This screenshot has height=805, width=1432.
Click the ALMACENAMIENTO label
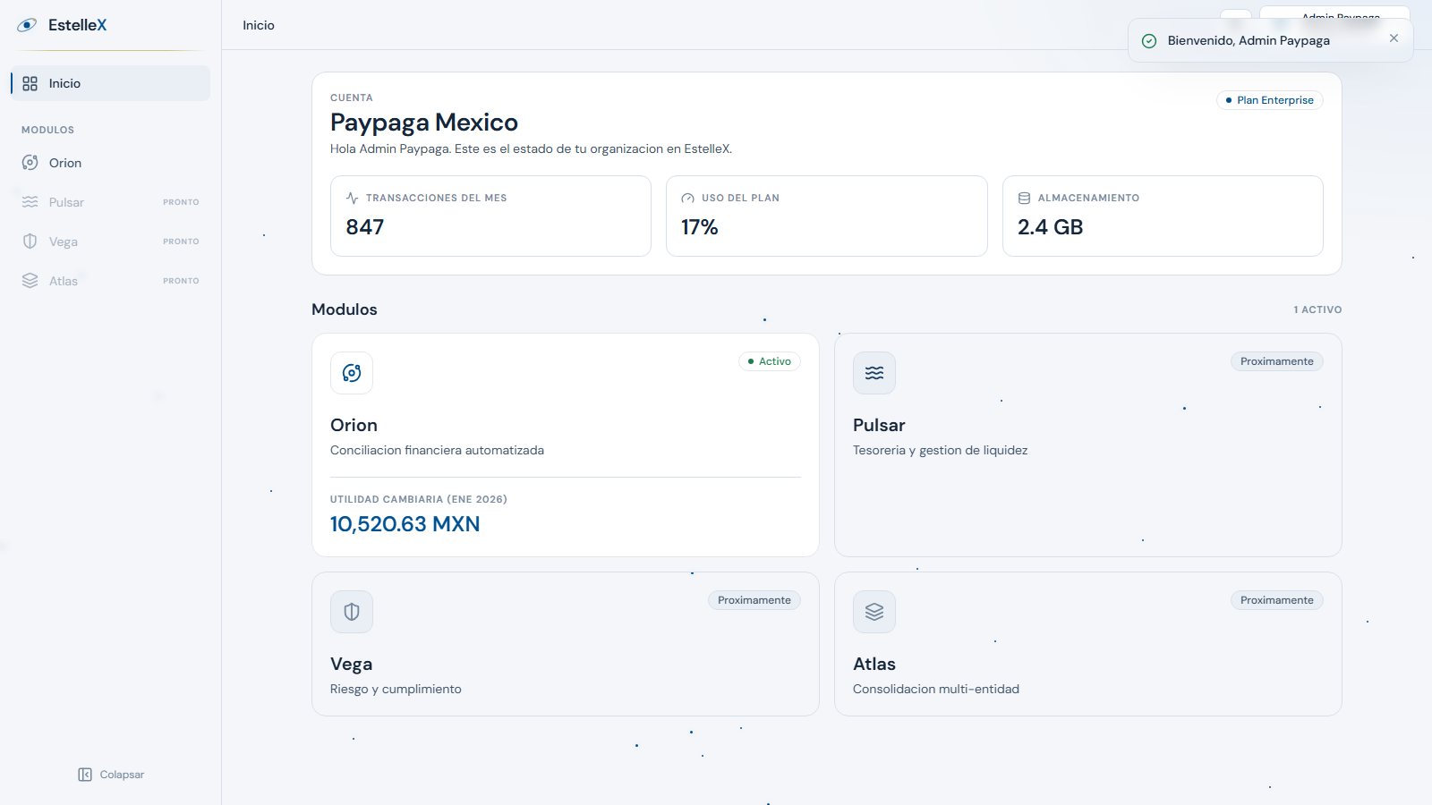(x=1088, y=198)
